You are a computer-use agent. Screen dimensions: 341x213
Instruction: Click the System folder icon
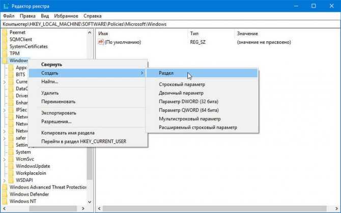pos(11,152)
